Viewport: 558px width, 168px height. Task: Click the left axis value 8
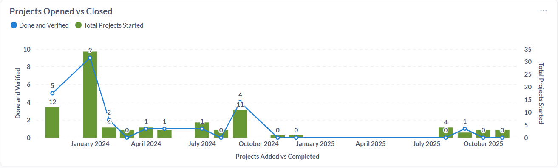pyautogui.click(x=28, y=67)
